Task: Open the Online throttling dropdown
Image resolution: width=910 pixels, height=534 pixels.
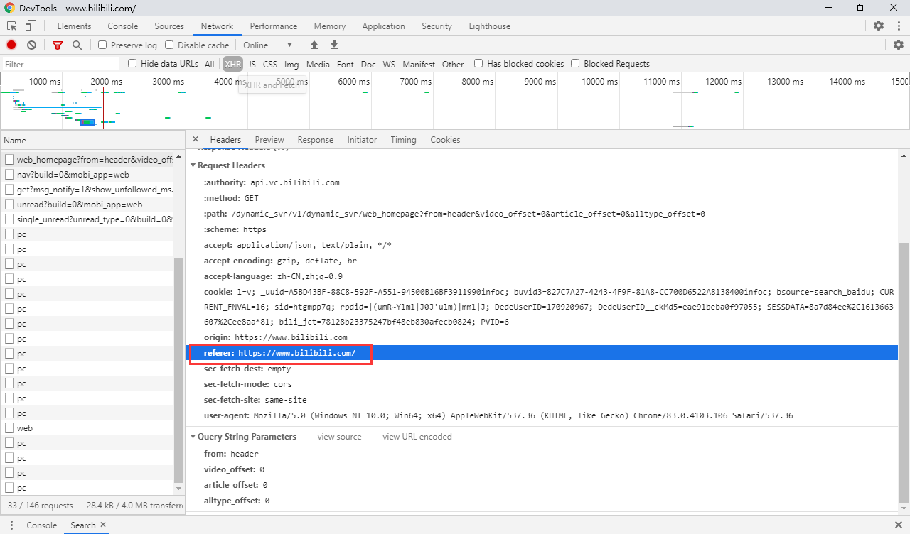Action: click(x=268, y=45)
